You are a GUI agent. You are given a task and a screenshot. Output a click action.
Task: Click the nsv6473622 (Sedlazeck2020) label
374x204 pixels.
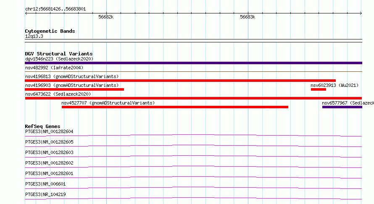click(x=58, y=94)
